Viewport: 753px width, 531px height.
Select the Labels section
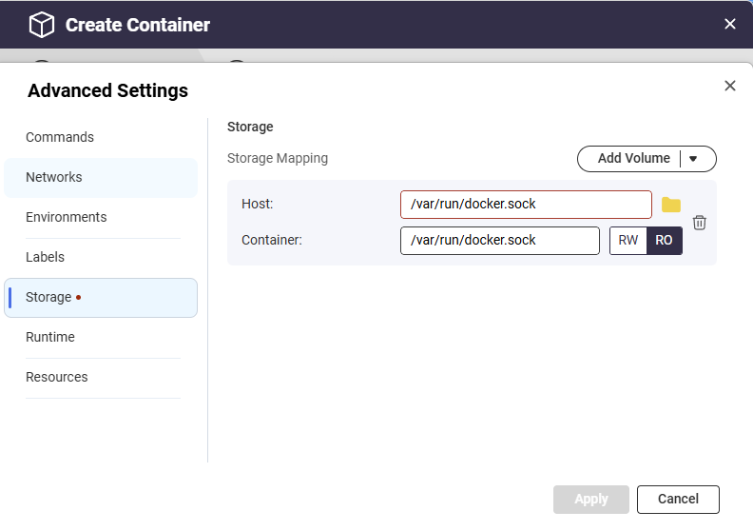point(101,257)
